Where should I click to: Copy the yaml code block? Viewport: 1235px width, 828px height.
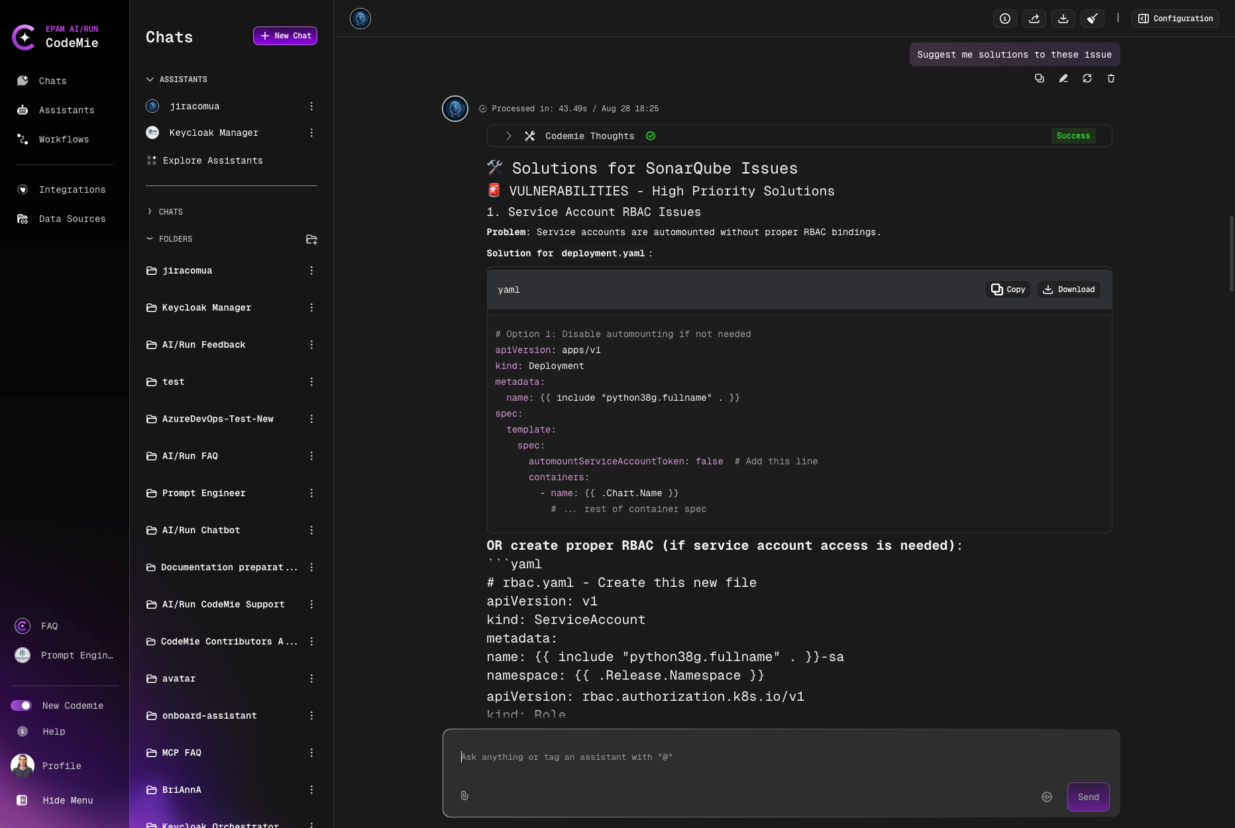pyautogui.click(x=1008, y=289)
